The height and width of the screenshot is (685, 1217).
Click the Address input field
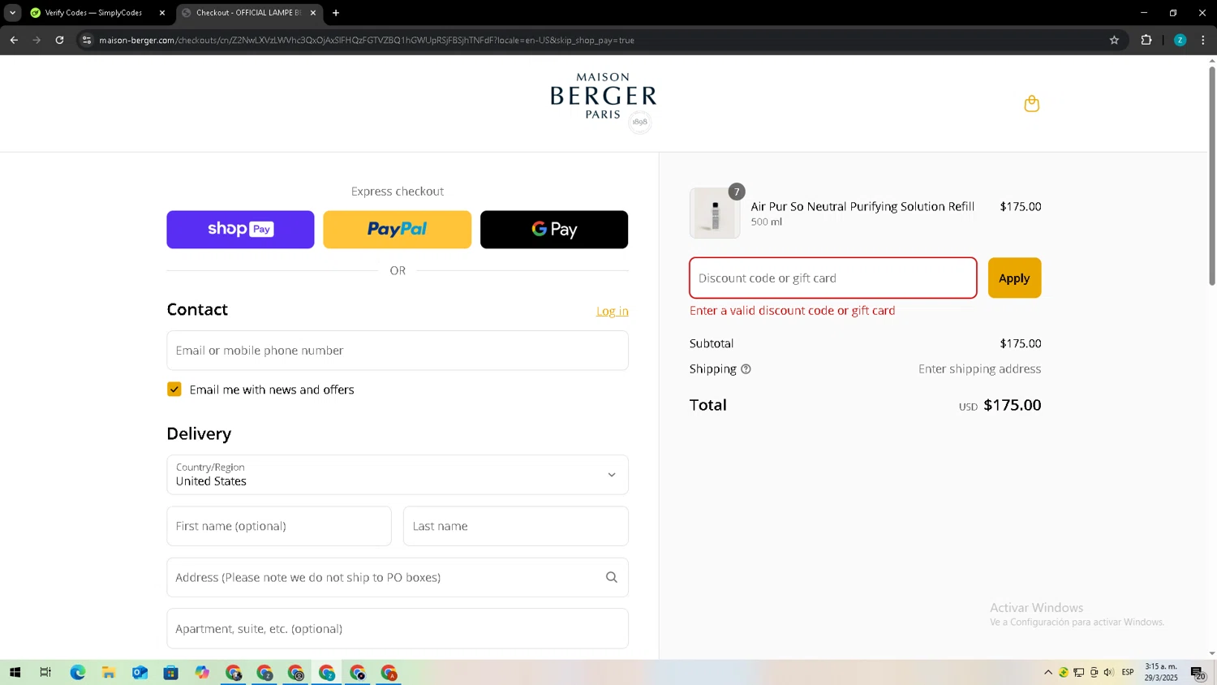[398, 577]
